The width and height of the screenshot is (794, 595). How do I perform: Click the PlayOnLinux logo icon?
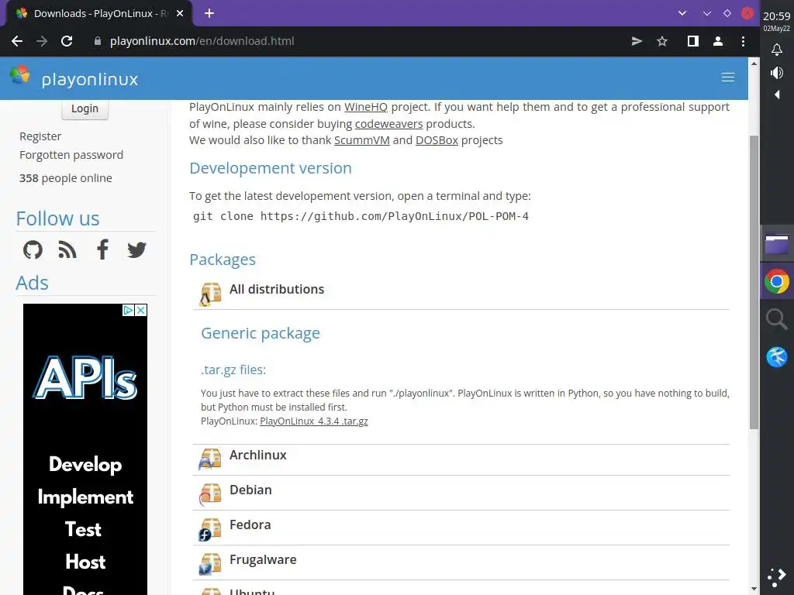pos(19,75)
